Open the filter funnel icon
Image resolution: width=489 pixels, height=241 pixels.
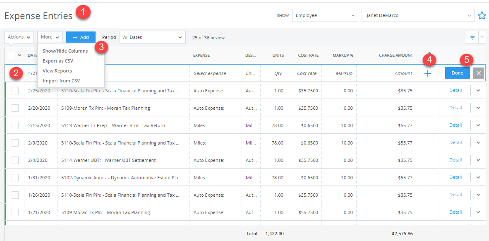[472, 37]
